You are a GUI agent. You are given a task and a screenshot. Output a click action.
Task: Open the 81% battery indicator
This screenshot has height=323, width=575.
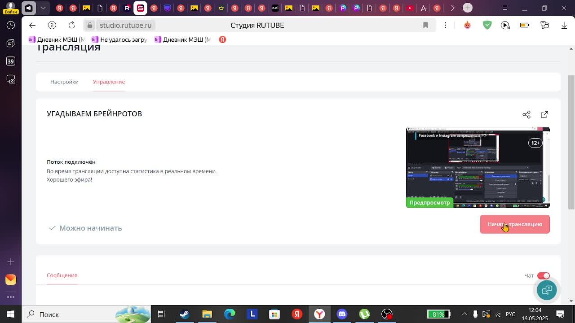[x=438, y=314]
